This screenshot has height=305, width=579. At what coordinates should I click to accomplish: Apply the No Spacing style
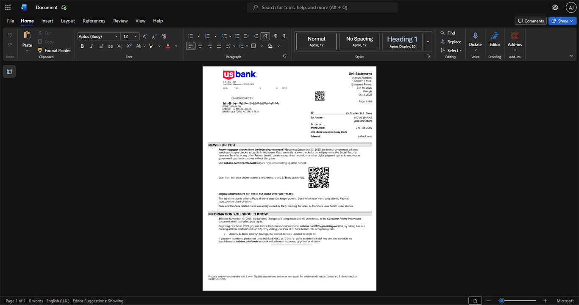point(359,41)
